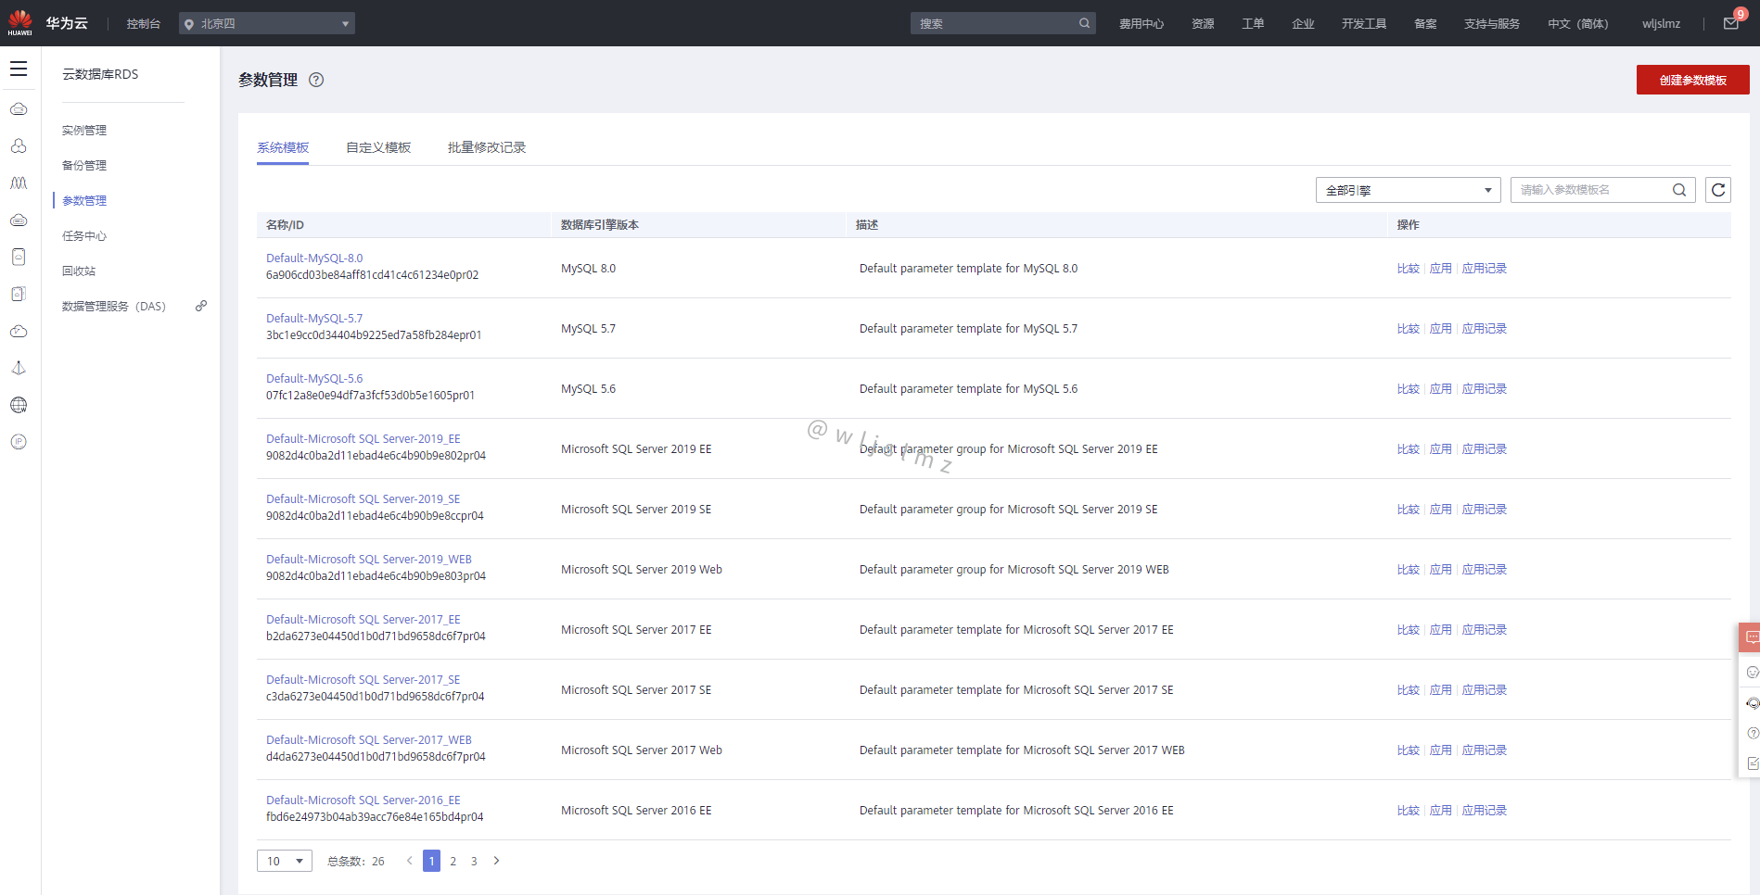Go to next page arrow in pagination

pos(497,861)
